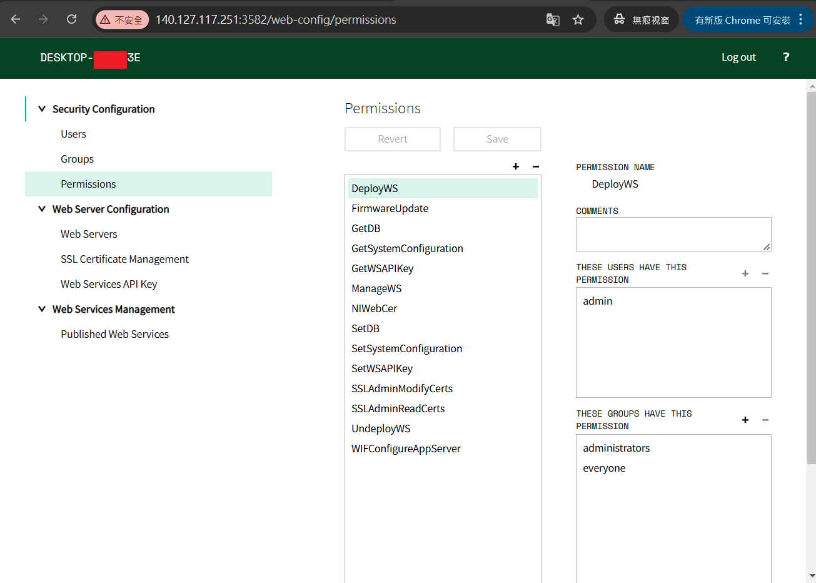816x583 pixels.
Task: Collapse the Web Services Management section
Action: pyautogui.click(x=42, y=309)
